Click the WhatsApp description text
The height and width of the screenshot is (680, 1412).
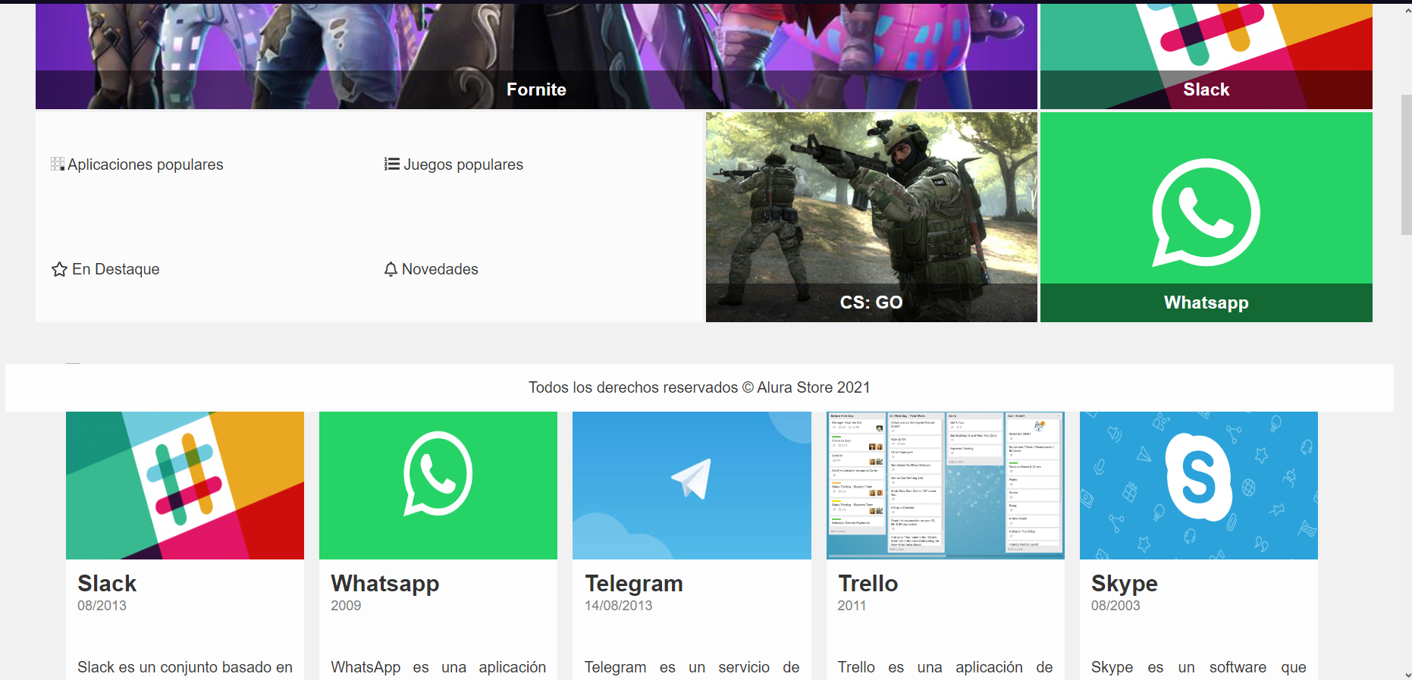pyautogui.click(x=438, y=667)
